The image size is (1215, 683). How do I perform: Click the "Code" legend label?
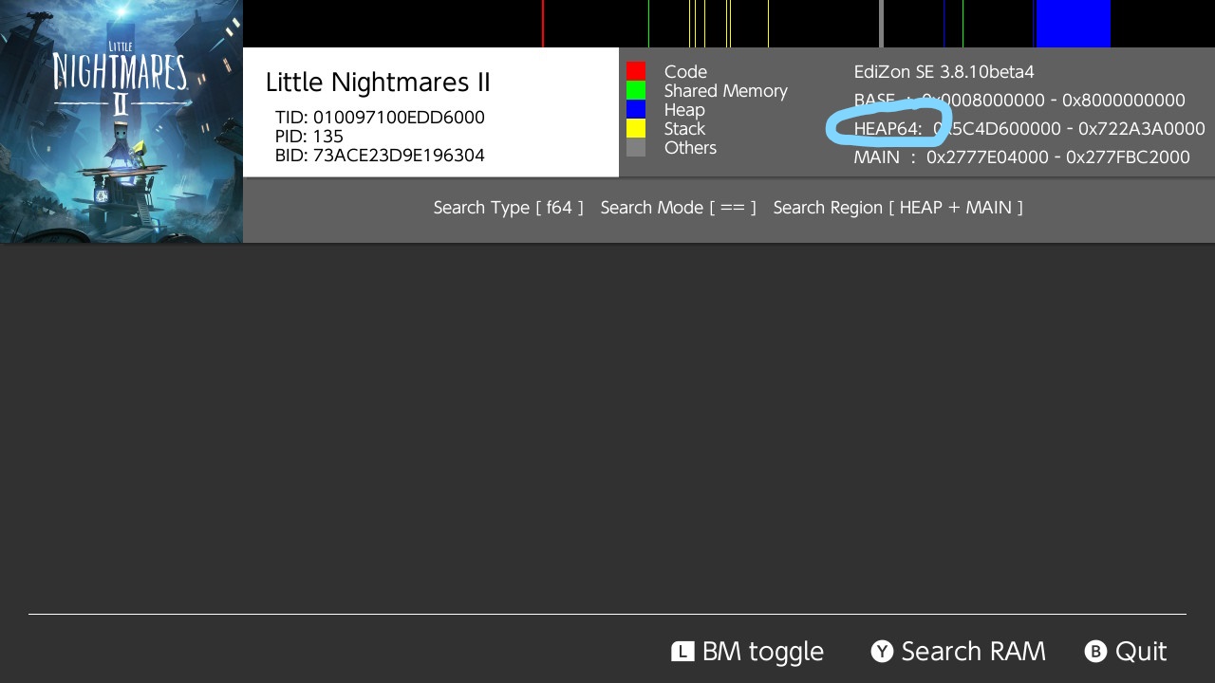[x=685, y=72]
